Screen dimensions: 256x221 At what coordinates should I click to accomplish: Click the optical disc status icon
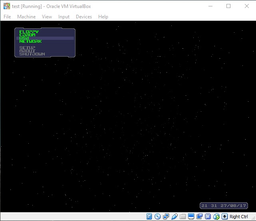pos(157,217)
